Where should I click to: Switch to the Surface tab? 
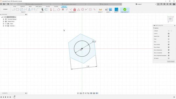click(x=23, y=7)
